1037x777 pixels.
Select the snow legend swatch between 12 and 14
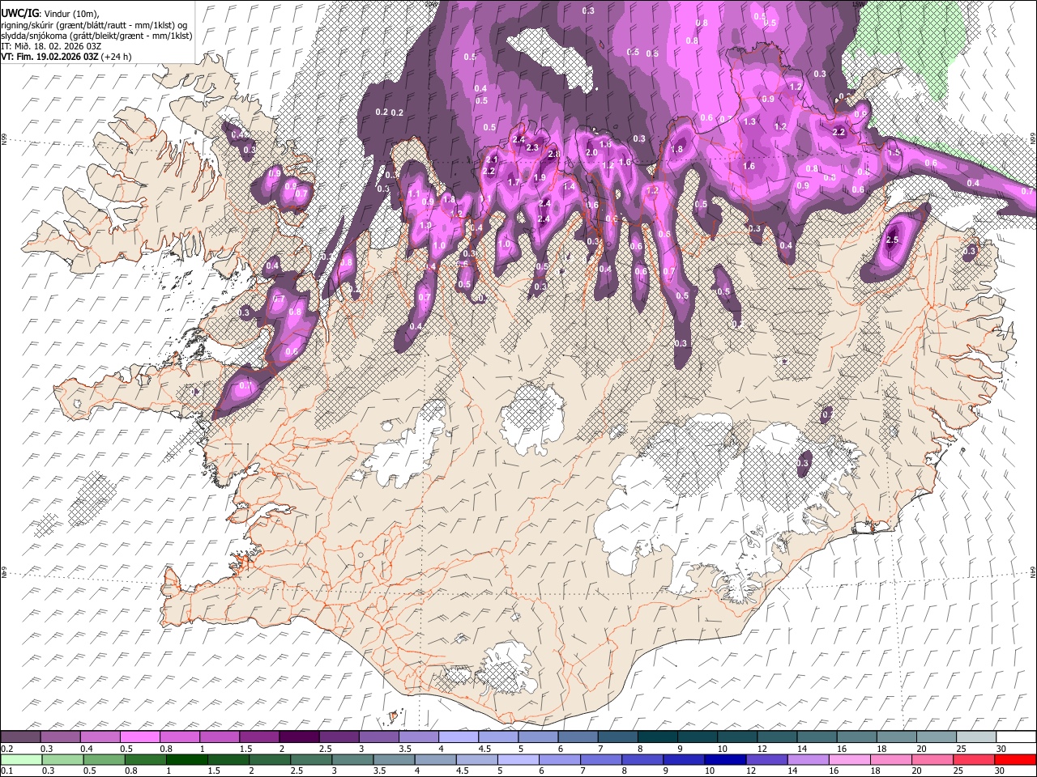776,737
